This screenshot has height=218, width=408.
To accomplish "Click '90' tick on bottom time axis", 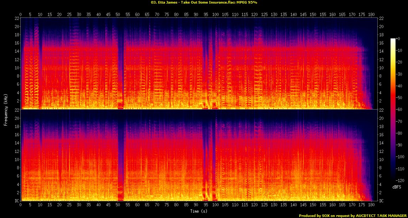I will pos(196,204).
